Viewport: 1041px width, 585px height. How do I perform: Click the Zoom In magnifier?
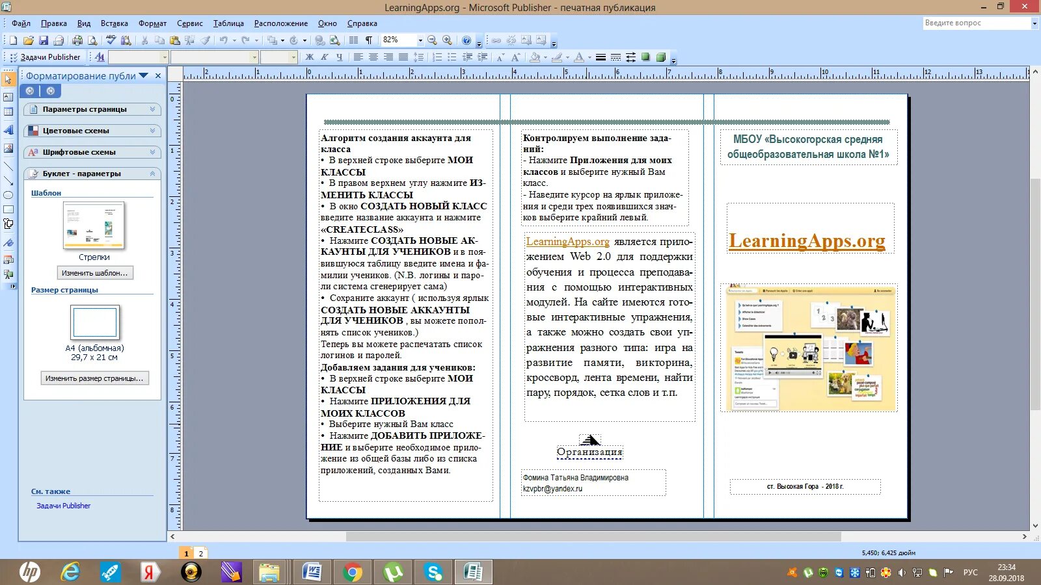pyautogui.click(x=447, y=40)
